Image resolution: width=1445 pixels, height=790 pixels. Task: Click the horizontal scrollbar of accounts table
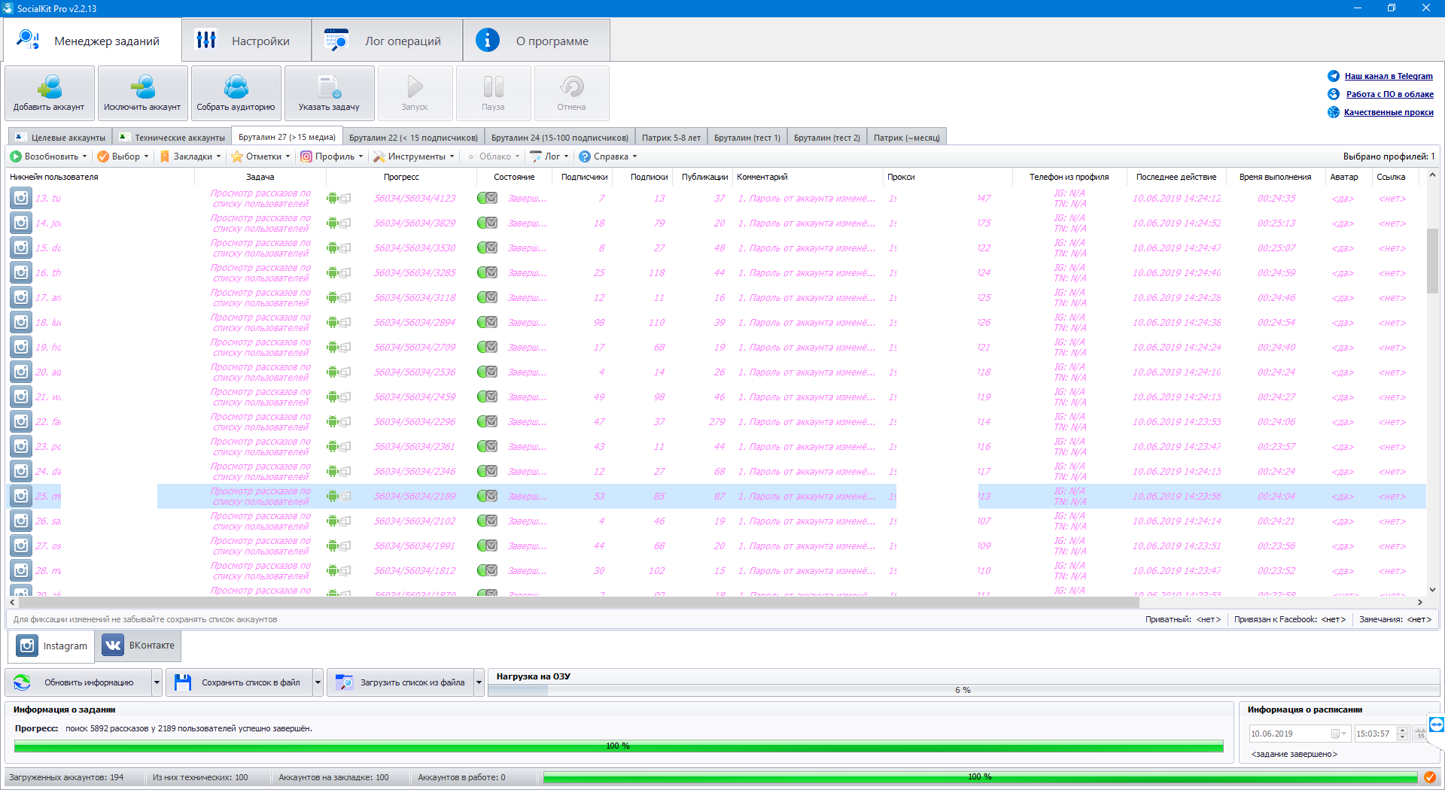point(578,602)
